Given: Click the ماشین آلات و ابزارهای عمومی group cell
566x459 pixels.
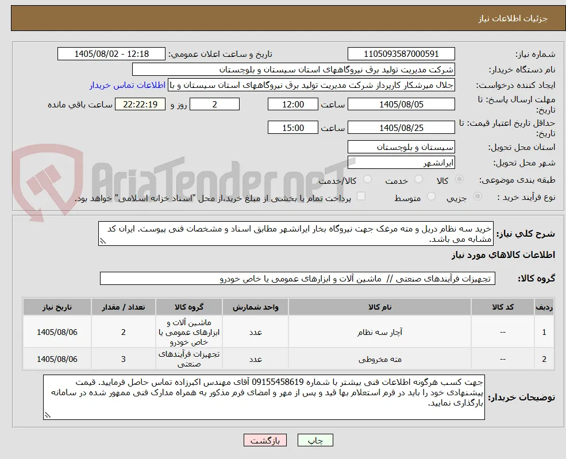Looking at the screenshot, I should point(189,332).
